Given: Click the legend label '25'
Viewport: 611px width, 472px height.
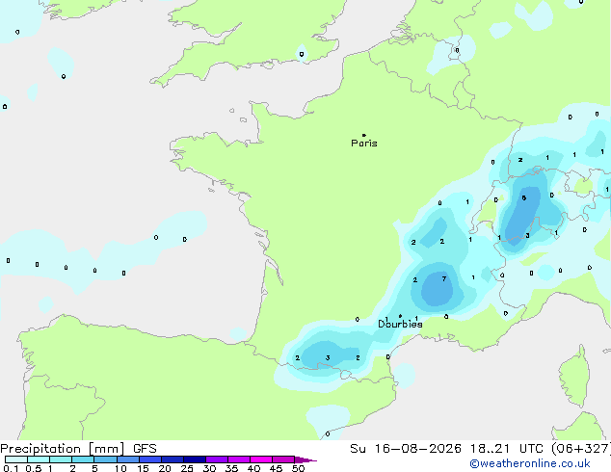Looking at the screenshot, I should coord(187,468).
